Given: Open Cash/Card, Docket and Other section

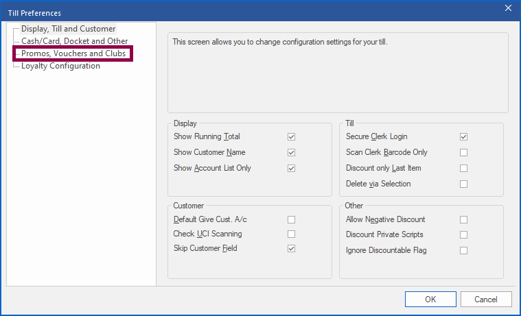Looking at the screenshot, I should coord(74,41).
